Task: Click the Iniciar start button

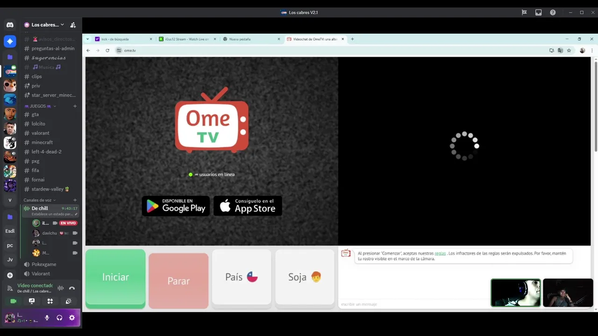Action: 115,279
